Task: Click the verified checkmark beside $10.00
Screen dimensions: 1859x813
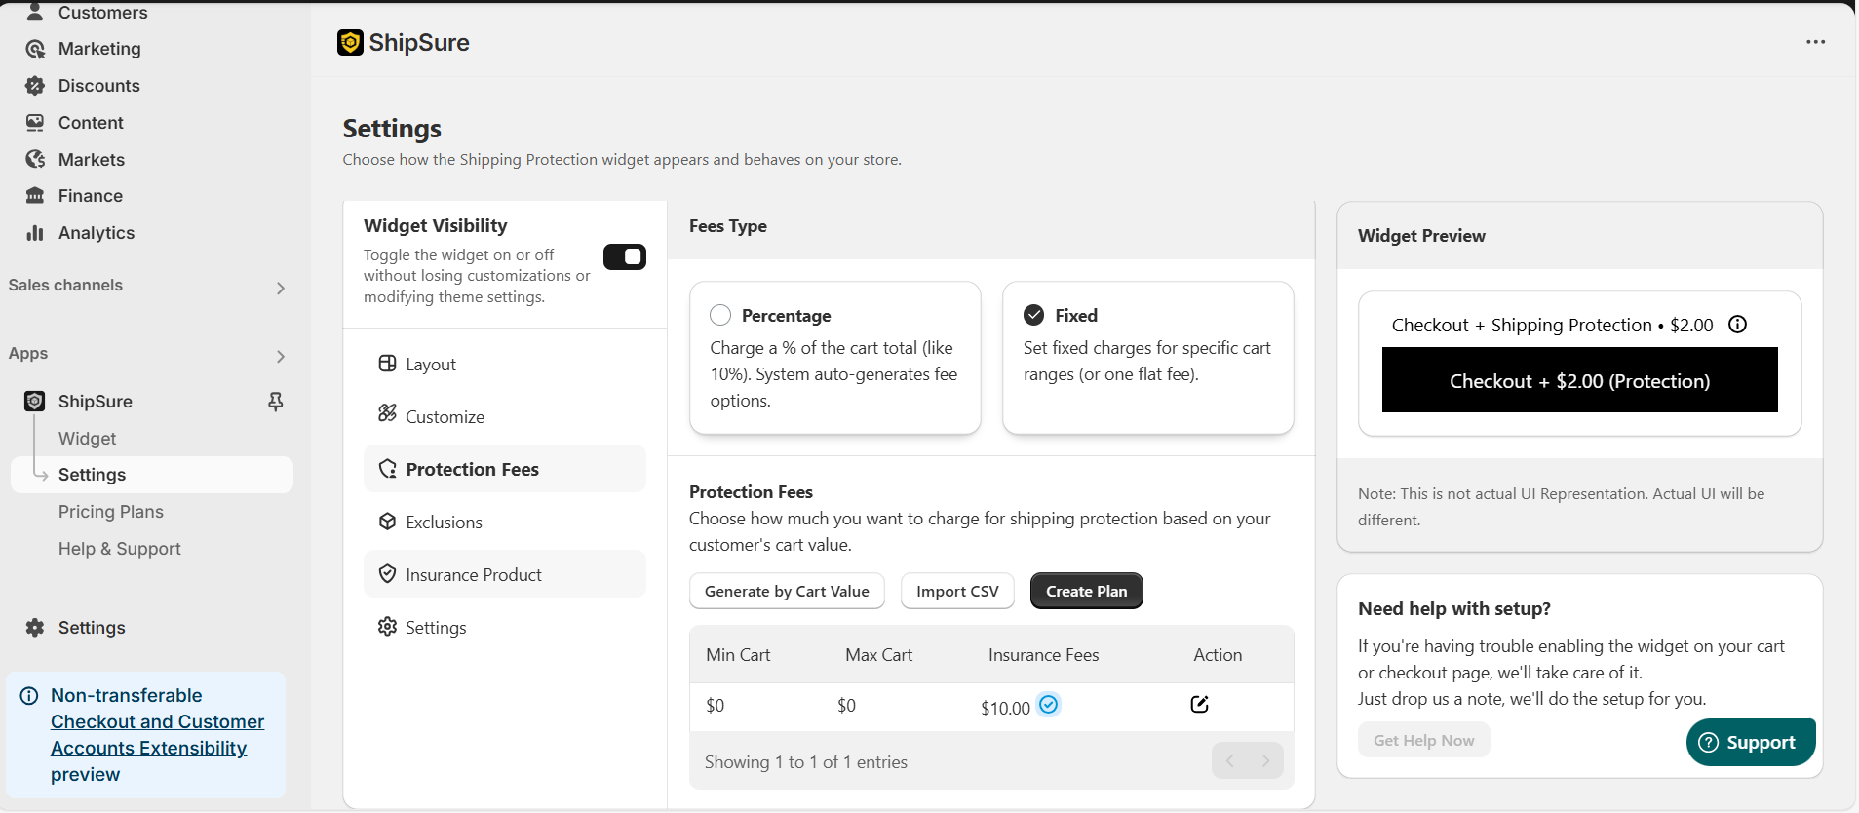Action: tap(1049, 705)
